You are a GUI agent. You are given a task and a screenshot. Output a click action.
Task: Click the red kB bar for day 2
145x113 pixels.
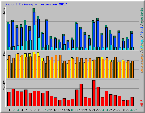(x=13, y=98)
